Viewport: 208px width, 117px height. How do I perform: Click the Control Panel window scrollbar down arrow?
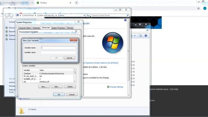click(128, 95)
